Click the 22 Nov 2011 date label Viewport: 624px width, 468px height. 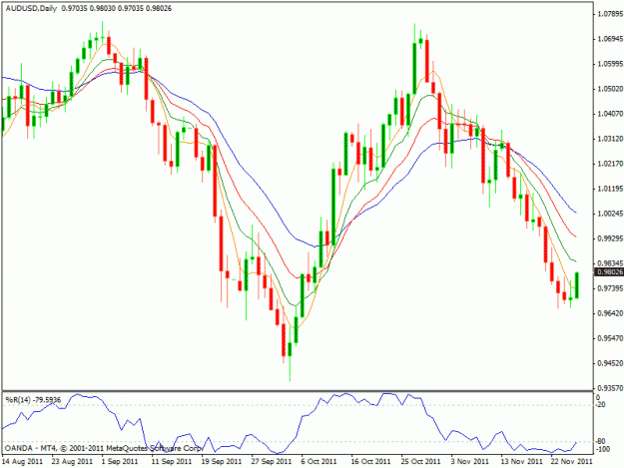[x=571, y=462]
